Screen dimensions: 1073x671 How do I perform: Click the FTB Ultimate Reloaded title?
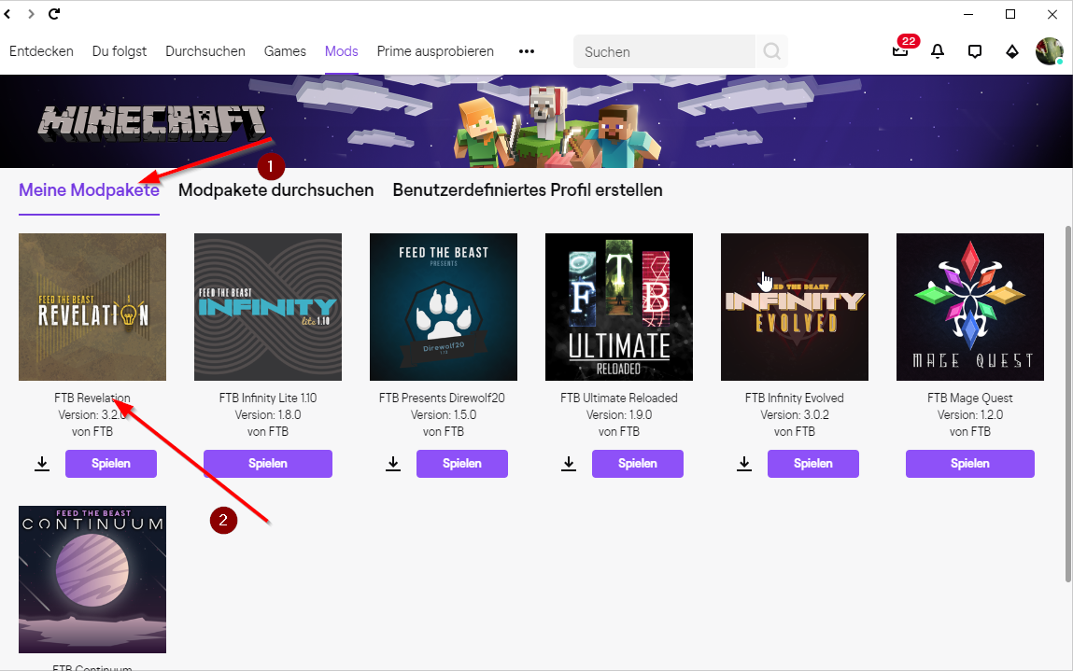coord(618,398)
